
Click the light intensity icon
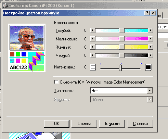click(x=93, y=67)
